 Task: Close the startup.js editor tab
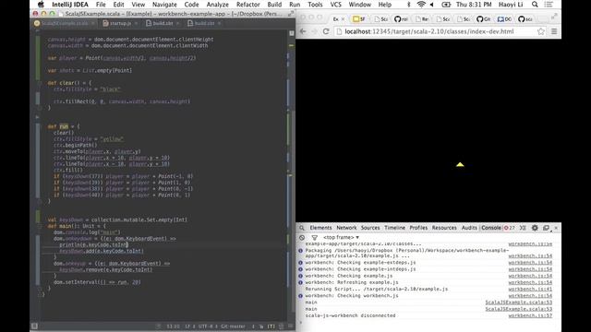pos(136,23)
